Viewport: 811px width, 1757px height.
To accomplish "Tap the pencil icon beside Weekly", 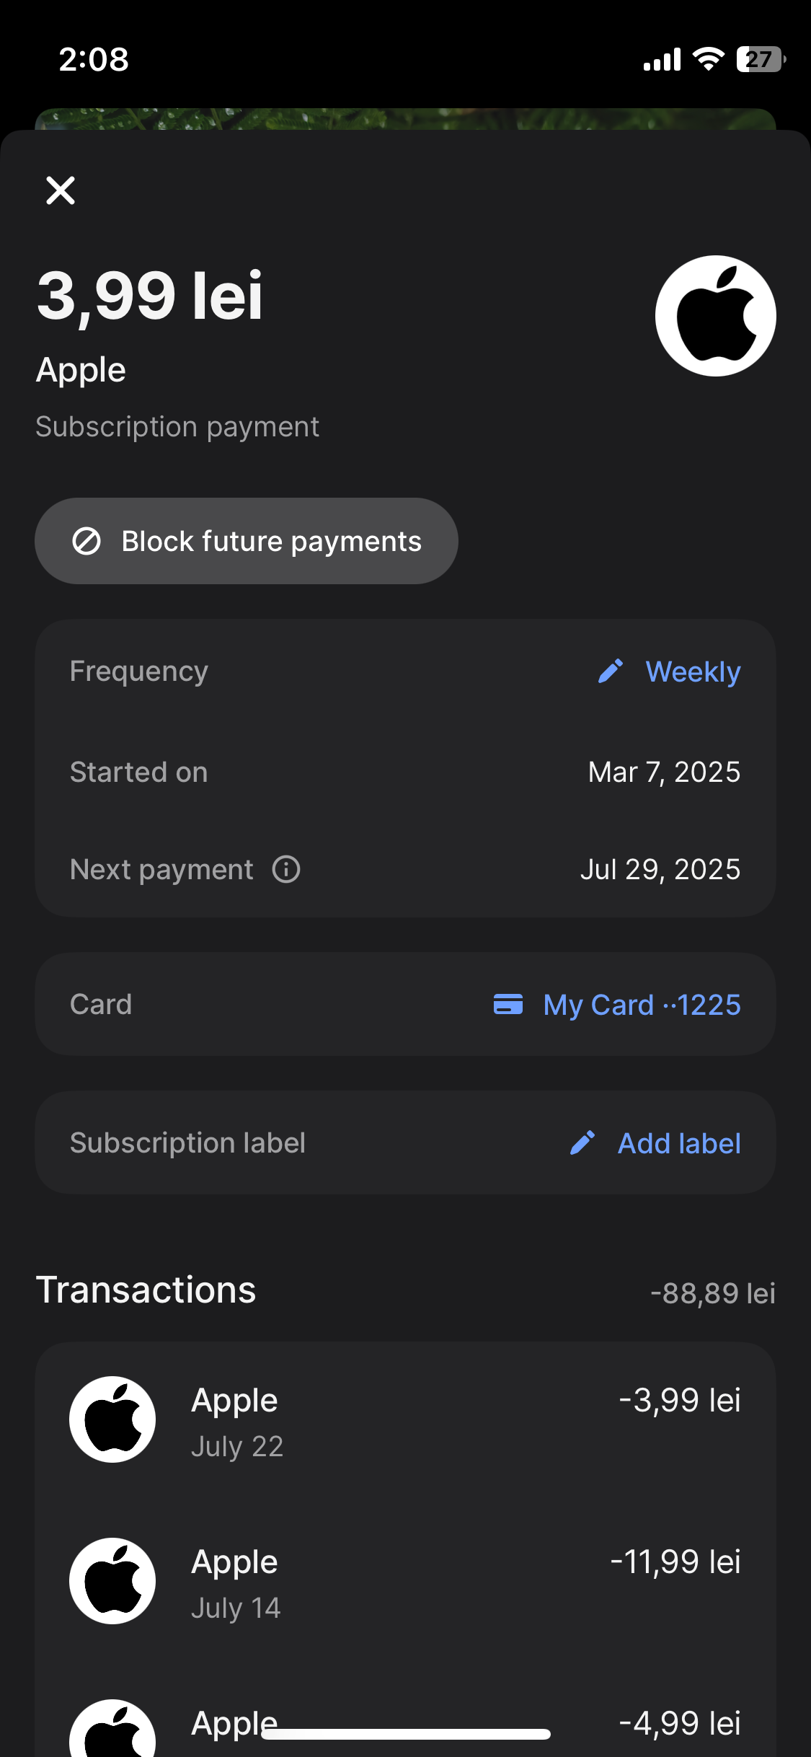I will (x=611, y=671).
